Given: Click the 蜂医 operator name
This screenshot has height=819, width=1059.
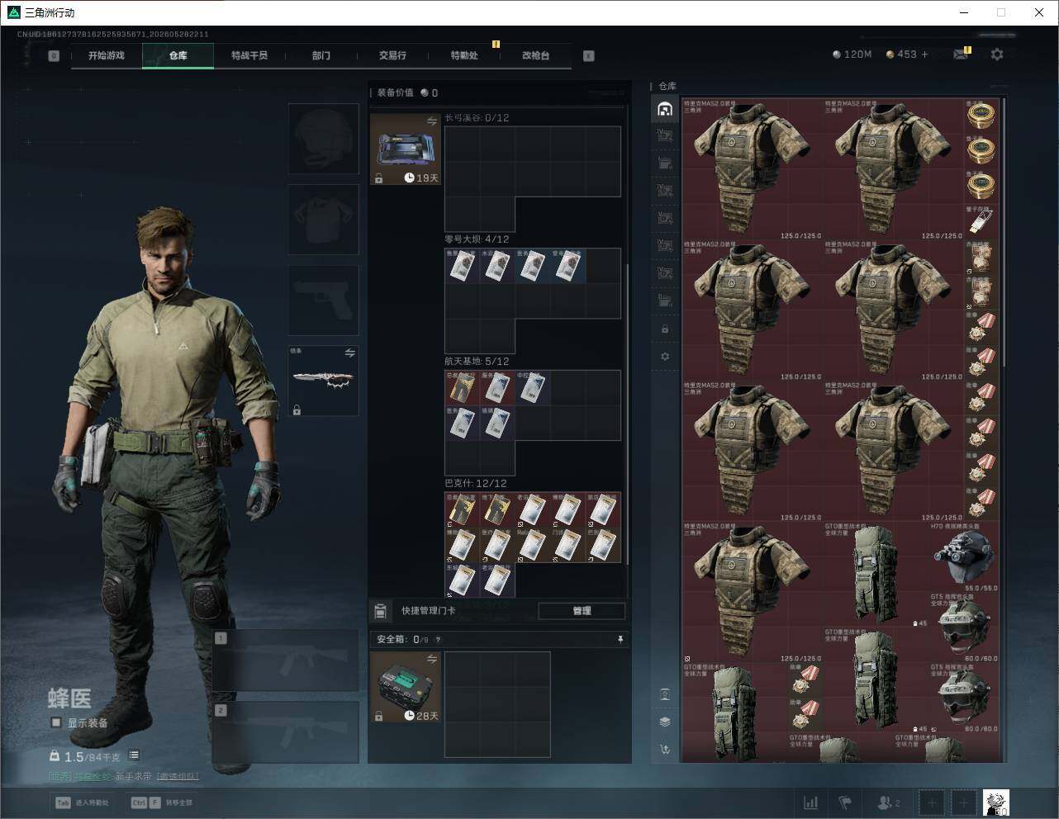Looking at the screenshot, I should [x=69, y=699].
